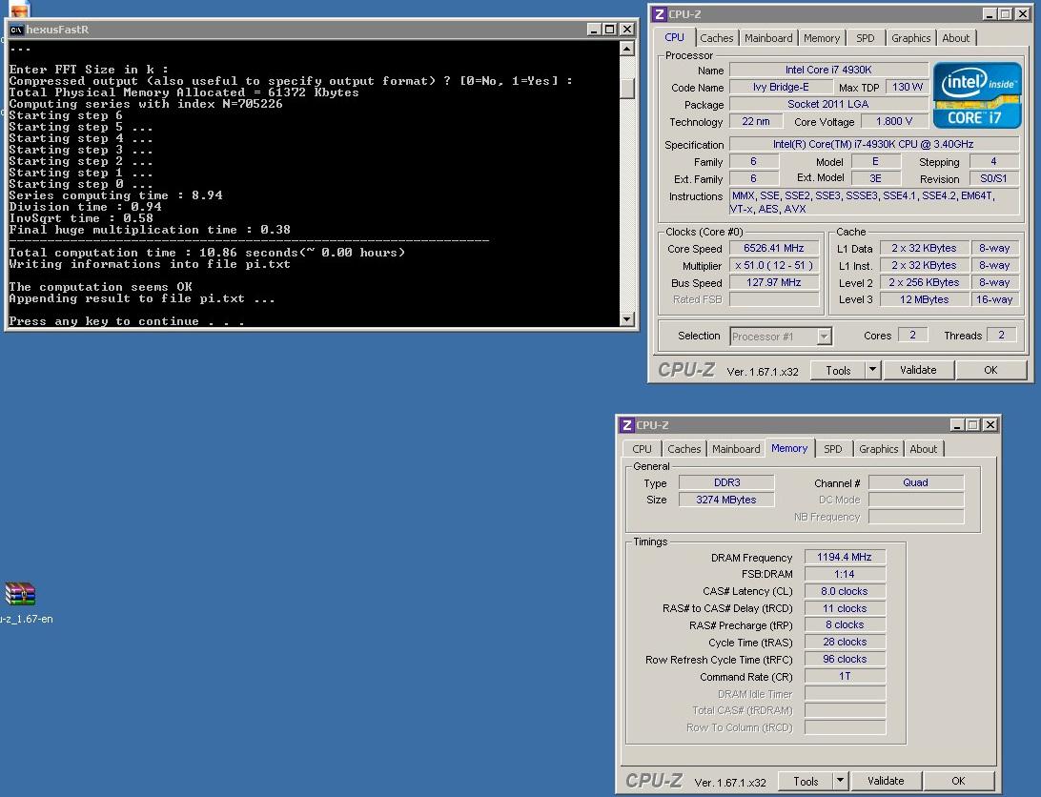Click the Code Name value Ivy Bridge-E
Viewport: 1041px width, 797px height.
click(781, 87)
